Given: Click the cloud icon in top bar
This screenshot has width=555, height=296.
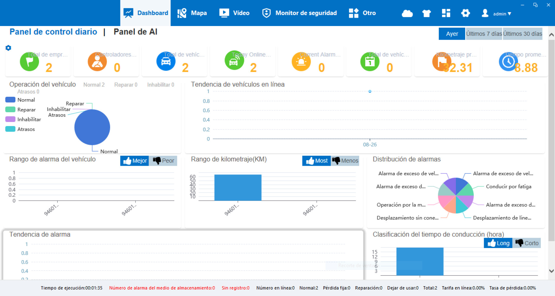Looking at the screenshot, I should pos(407,13).
